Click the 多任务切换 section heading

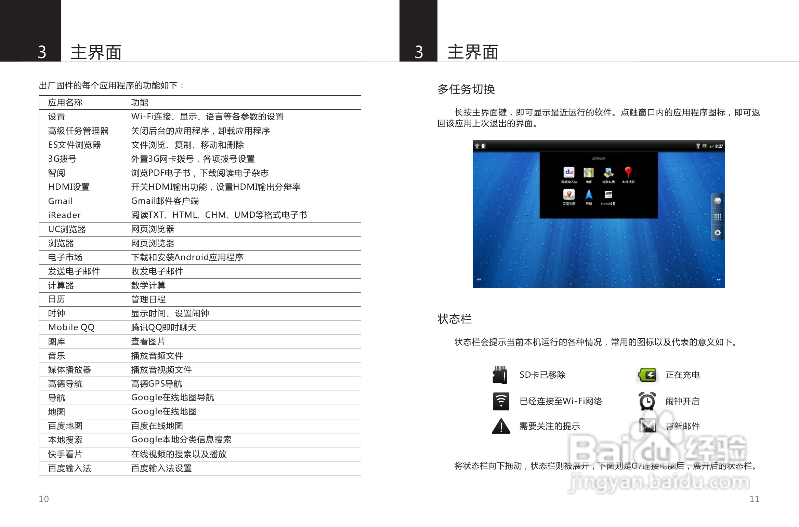(x=466, y=89)
